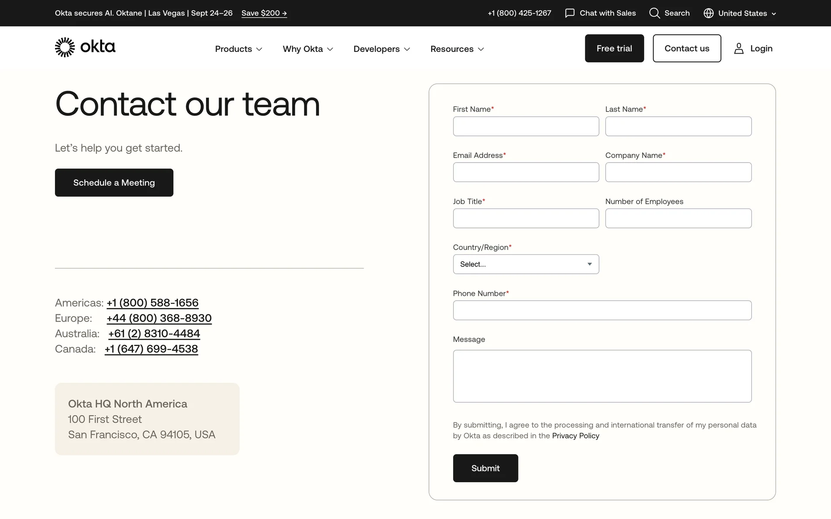Click the chat bubble icon

pos(570,13)
